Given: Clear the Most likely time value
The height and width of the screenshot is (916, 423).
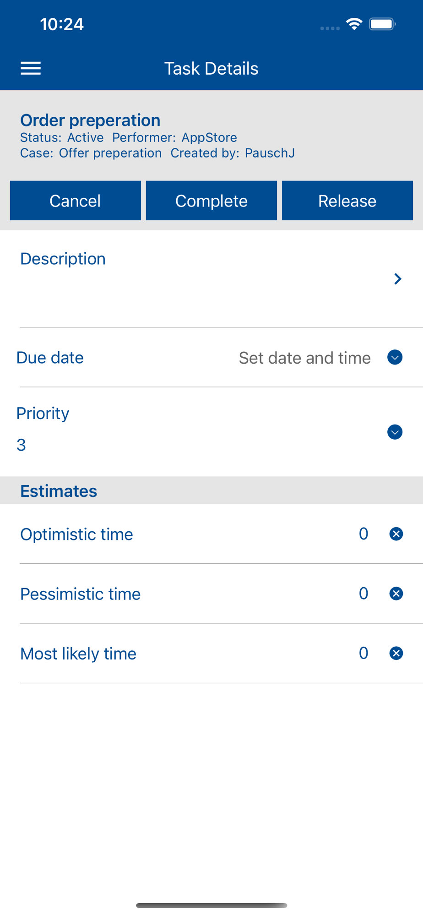Looking at the screenshot, I should [x=396, y=653].
